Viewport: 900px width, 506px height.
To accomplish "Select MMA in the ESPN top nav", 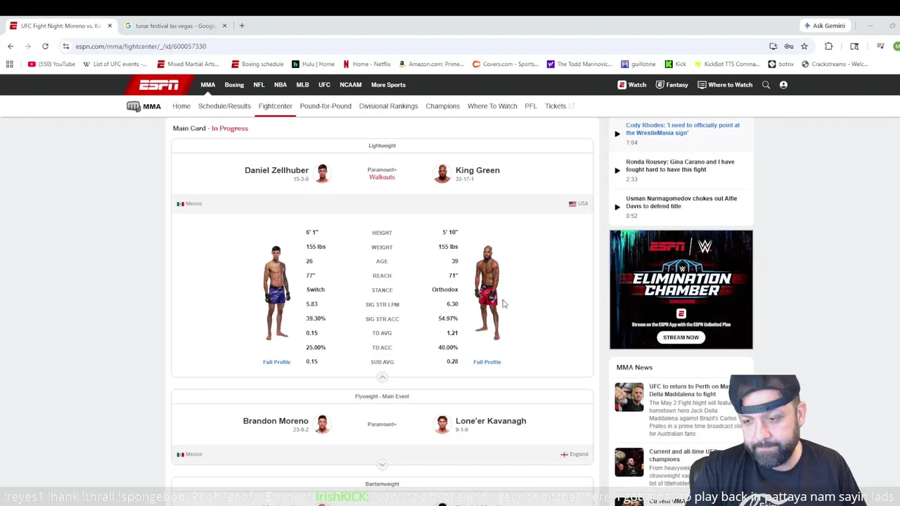I will tap(207, 85).
